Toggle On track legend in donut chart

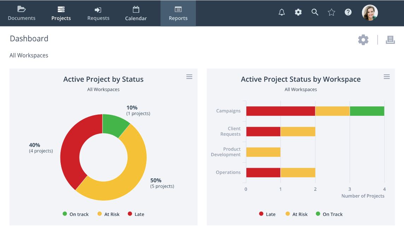tap(76, 214)
